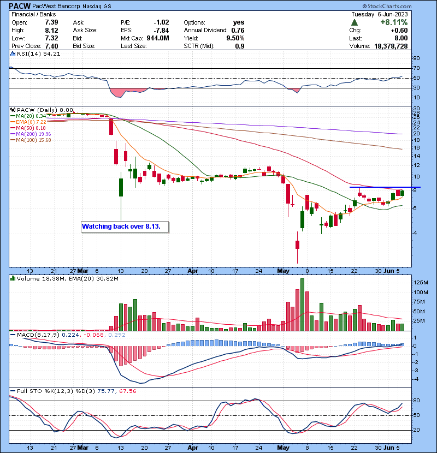Click the purple dash swatch before MA(200)
The height and width of the screenshot is (453, 437).
click(x=13, y=134)
